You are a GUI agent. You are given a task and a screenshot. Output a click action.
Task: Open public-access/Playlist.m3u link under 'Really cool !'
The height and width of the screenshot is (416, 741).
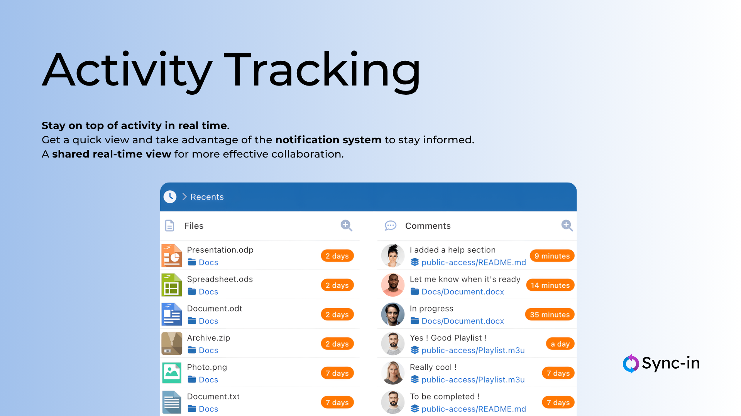coord(473,379)
